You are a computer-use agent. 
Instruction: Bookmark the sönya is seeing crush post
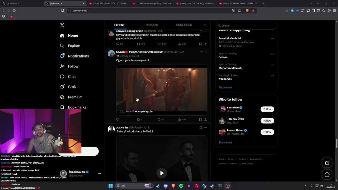pos(200,44)
